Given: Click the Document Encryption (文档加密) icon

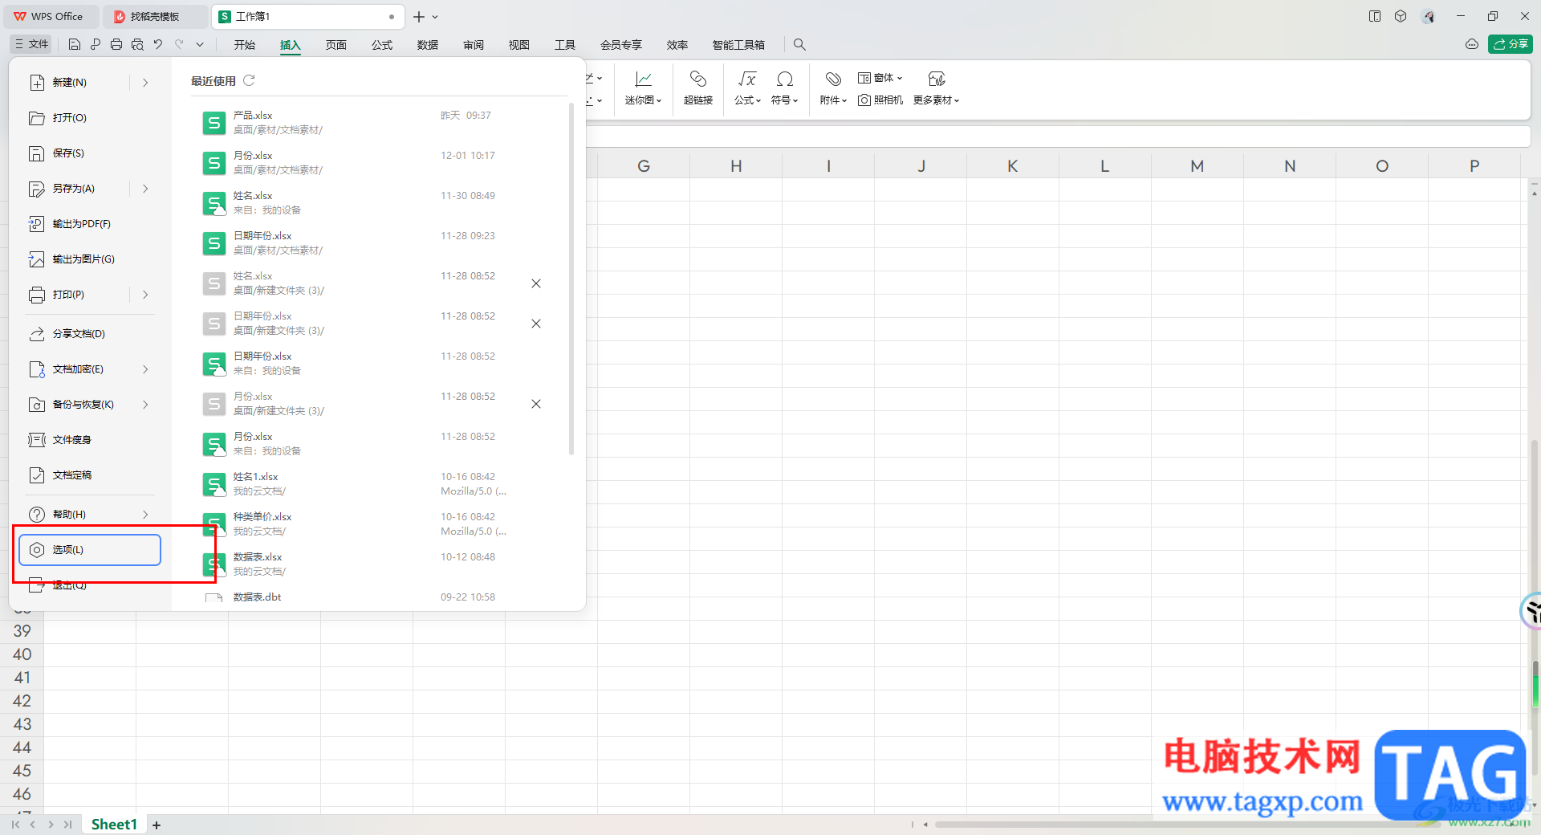Looking at the screenshot, I should (x=37, y=369).
